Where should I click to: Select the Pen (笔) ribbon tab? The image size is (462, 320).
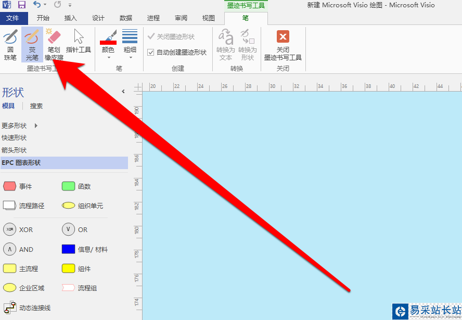tap(246, 18)
